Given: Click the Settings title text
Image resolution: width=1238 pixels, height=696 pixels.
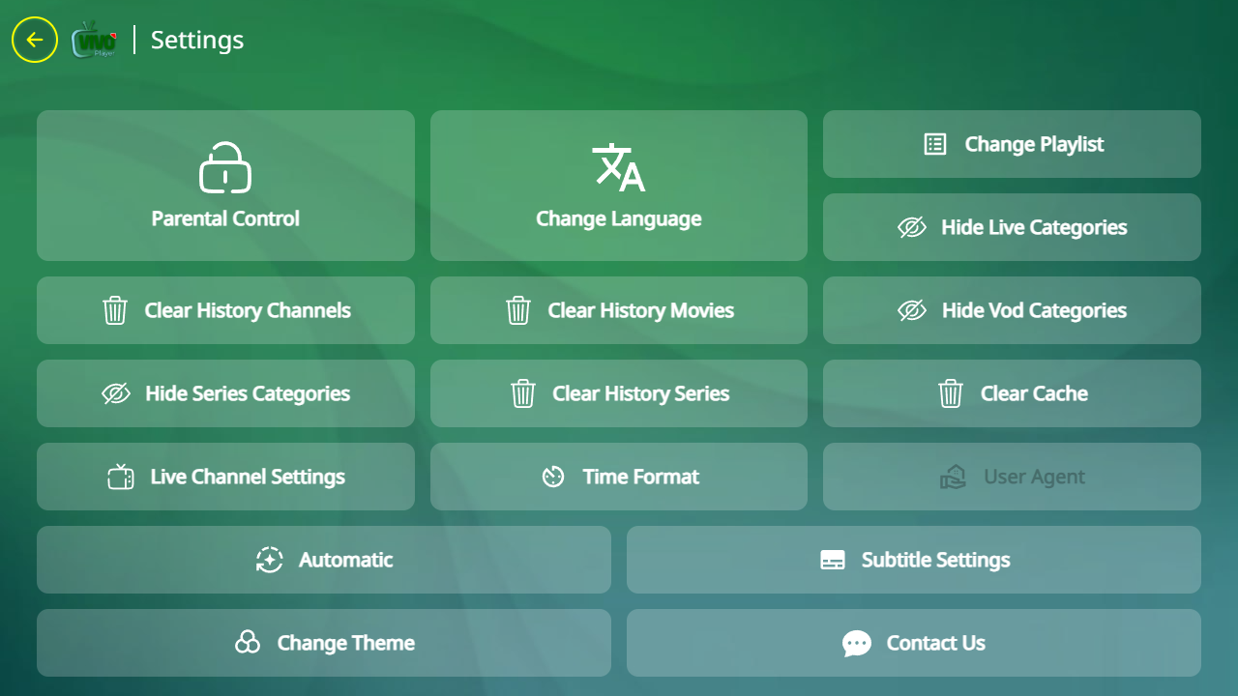Looking at the screenshot, I should click(x=196, y=40).
